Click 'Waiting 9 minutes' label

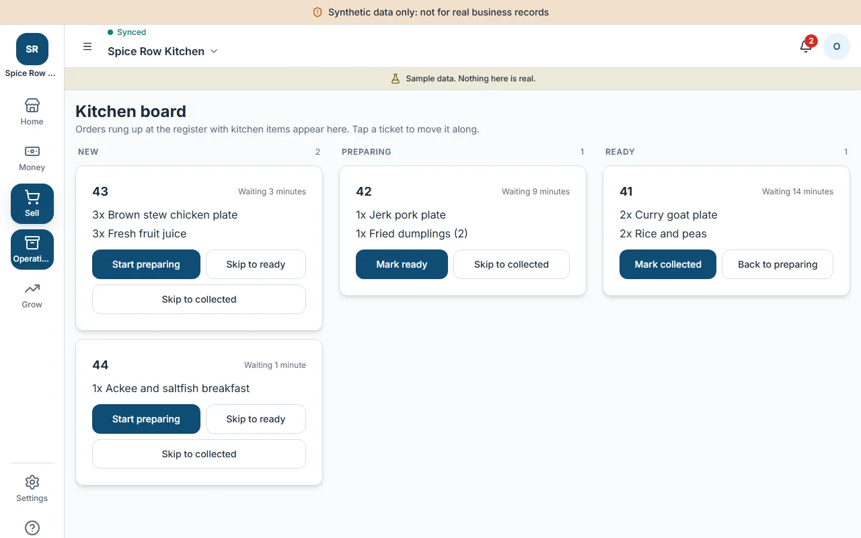535,192
